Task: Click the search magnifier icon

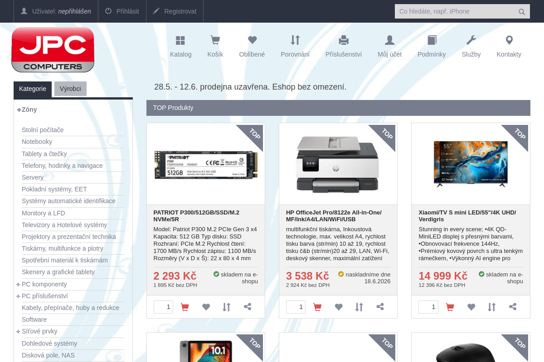Action: (522, 12)
